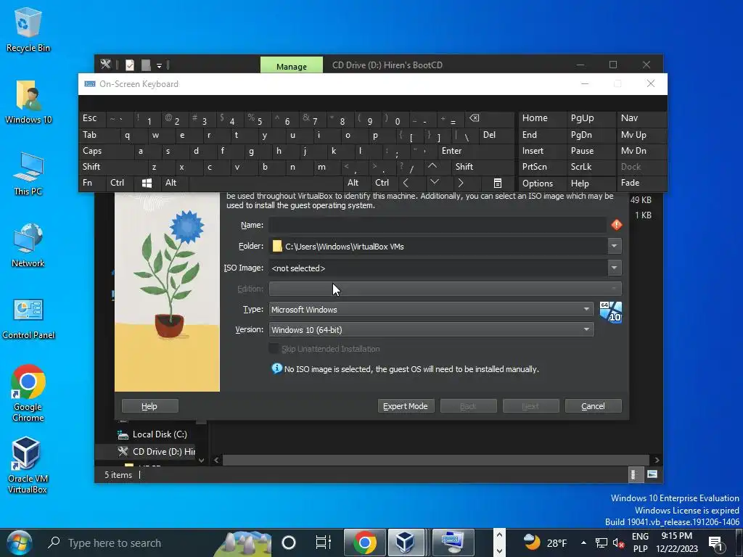Click the Explorer horizontal scrollbar
Image resolution: width=743 pixels, height=557 pixels.
click(436, 460)
